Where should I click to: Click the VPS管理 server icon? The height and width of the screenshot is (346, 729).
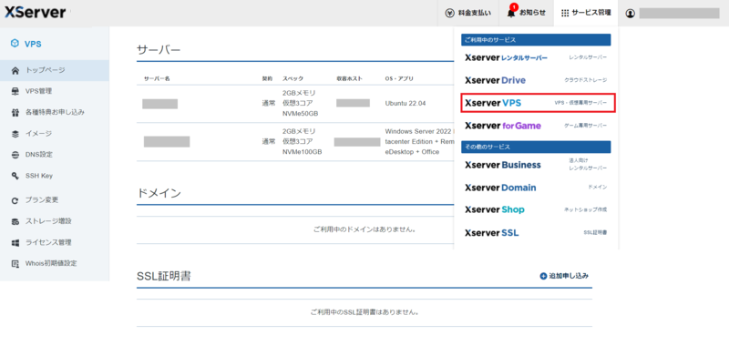15,91
